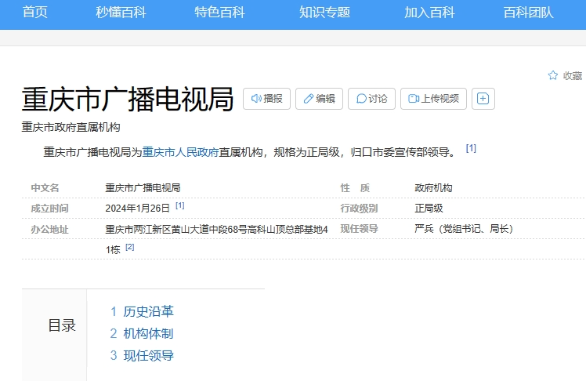Click the 现任领导 infobox label

click(x=359, y=228)
